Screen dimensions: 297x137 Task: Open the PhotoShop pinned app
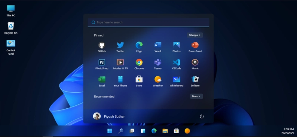[102, 64]
